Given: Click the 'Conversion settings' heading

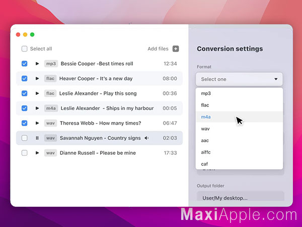Looking at the screenshot, I should point(230,48).
